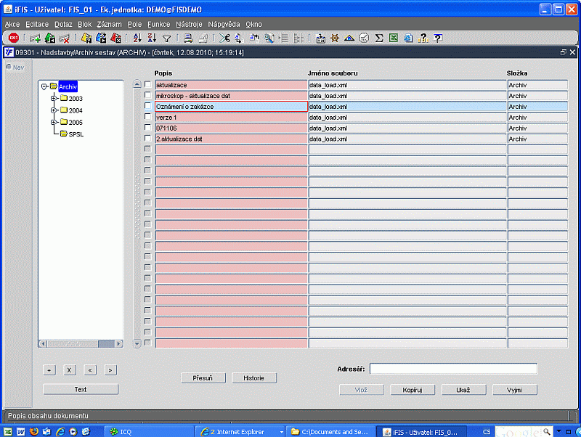
Task: Click the Text button
Action: [x=81, y=389]
